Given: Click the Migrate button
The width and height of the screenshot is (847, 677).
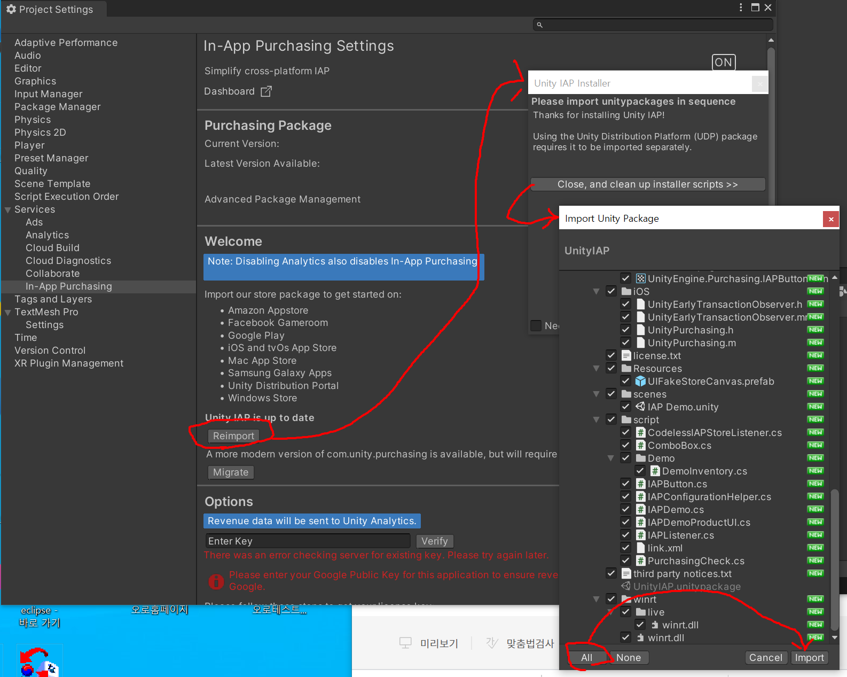Looking at the screenshot, I should (x=231, y=472).
